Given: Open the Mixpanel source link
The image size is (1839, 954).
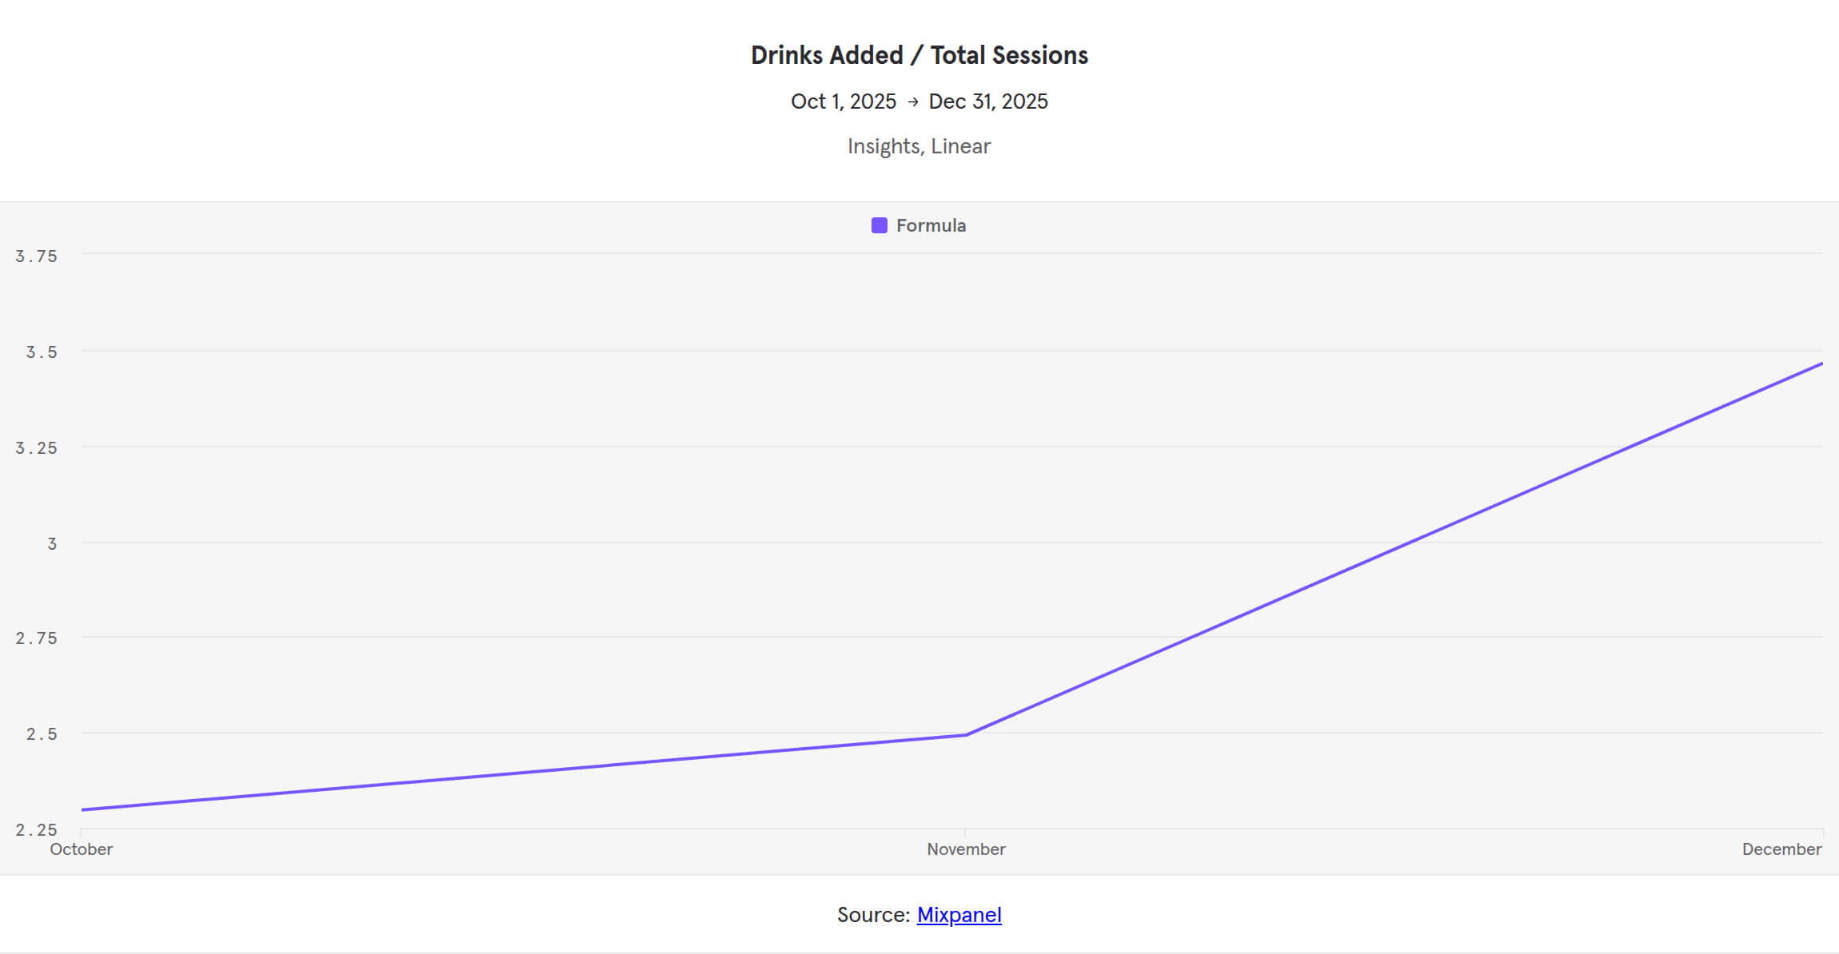Looking at the screenshot, I should coord(959,915).
